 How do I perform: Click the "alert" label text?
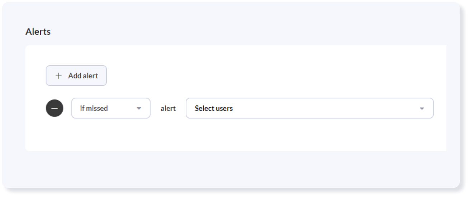pyautogui.click(x=168, y=108)
